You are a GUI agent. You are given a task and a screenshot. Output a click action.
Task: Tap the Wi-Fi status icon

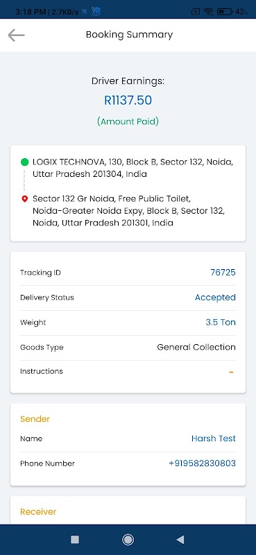(x=208, y=12)
